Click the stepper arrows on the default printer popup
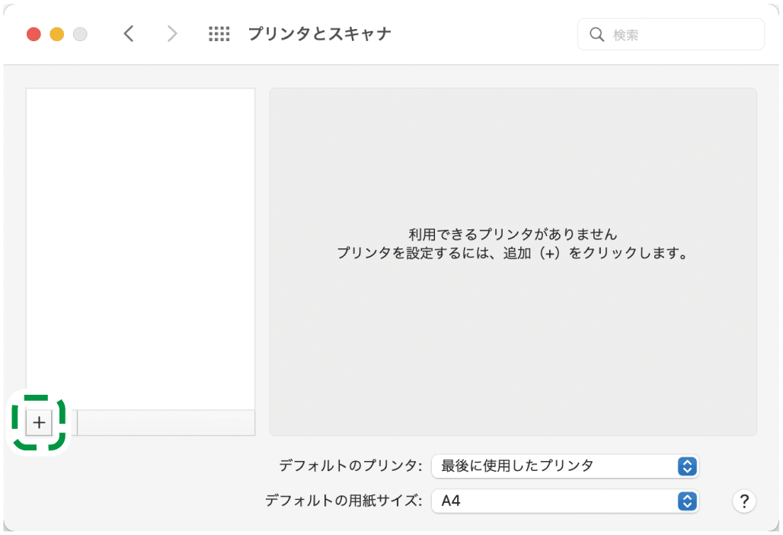Viewport: 783px width, 535px height. tap(688, 466)
